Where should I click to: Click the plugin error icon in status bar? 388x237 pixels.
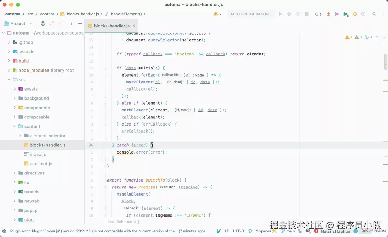(4, 231)
